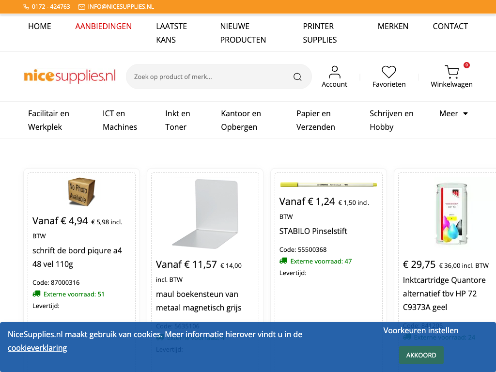Go to Printer Supplies menu
Screen dimensions: 496x372
click(320, 33)
